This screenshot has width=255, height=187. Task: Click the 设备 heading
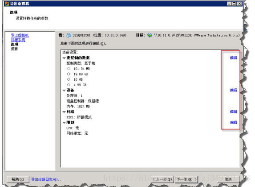70,90
